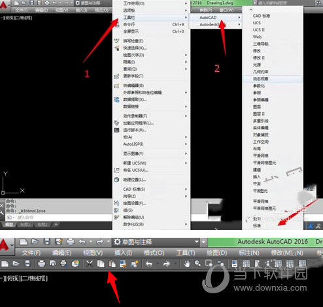Image resolution: width=323 pixels, height=307 pixels.
Task: Choose 块编辑器(B) menu entry
Action: [x=151, y=86]
